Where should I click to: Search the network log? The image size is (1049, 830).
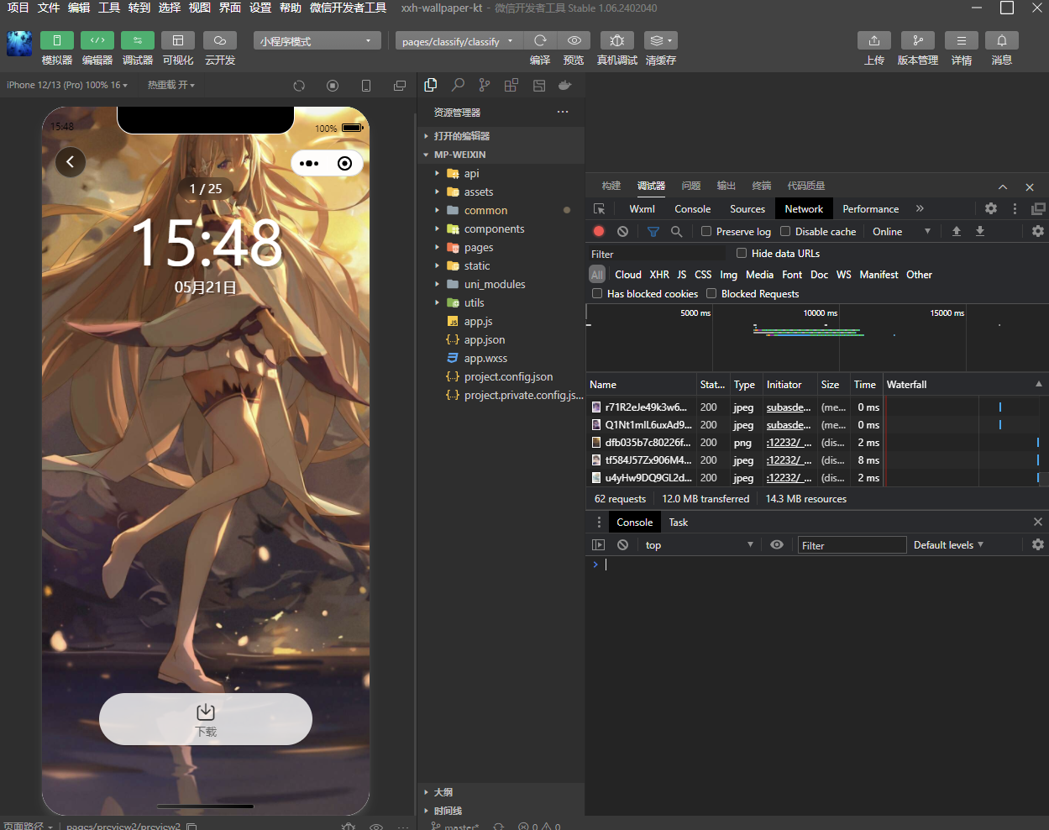click(x=676, y=231)
